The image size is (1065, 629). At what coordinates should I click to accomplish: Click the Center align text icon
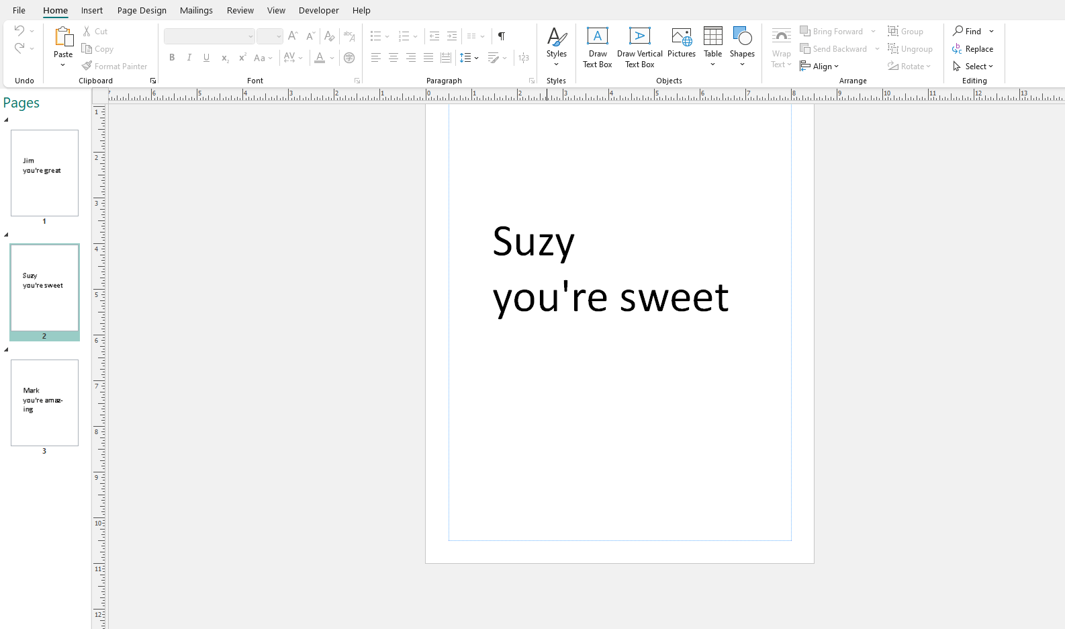393,58
